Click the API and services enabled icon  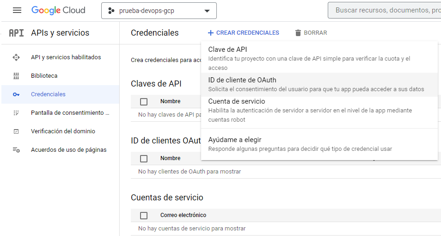[16, 57]
